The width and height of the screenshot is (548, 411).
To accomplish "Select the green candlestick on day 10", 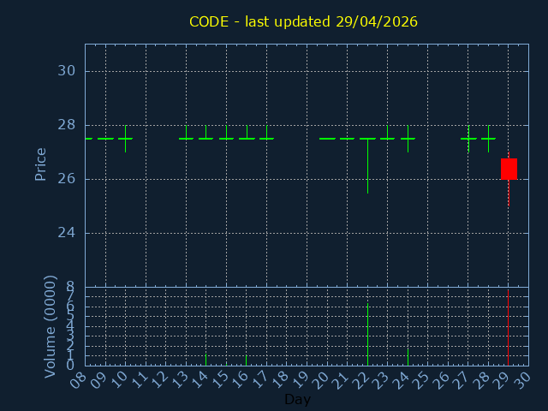I will 125,138.
